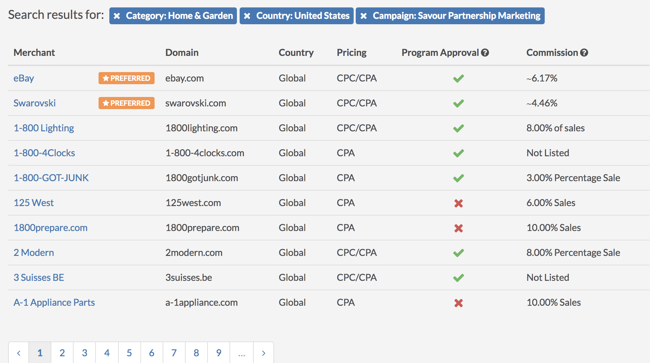This screenshot has height=363, width=650.
Task: Click Swarovski's green approval checkmark
Action: tap(458, 103)
